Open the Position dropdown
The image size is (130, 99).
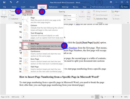point(82,15)
